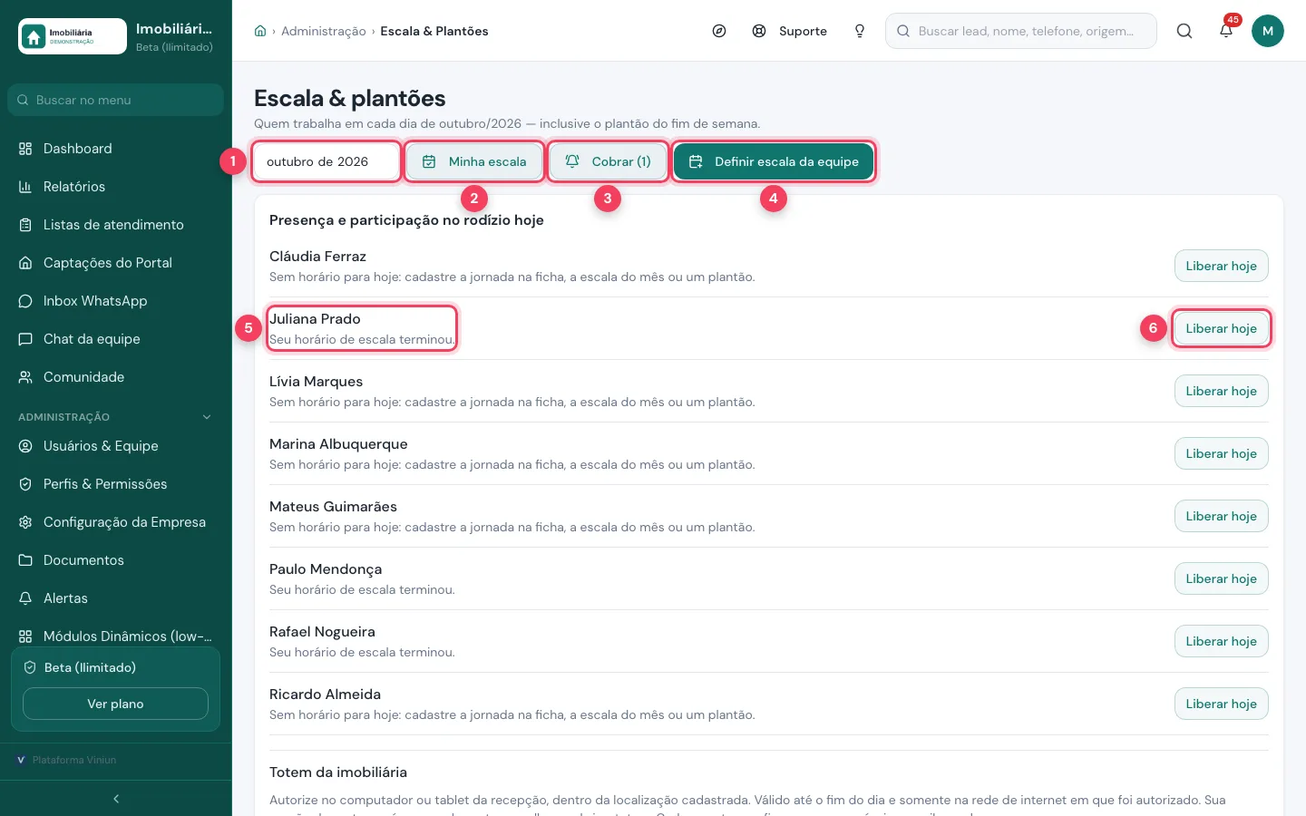
Task: Open the user avatar M menu
Action: click(x=1268, y=31)
